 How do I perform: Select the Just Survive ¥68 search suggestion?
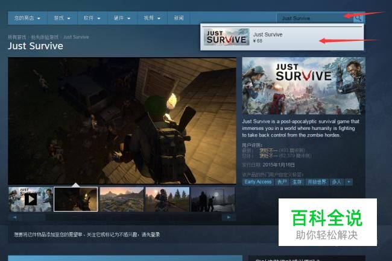(x=282, y=37)
